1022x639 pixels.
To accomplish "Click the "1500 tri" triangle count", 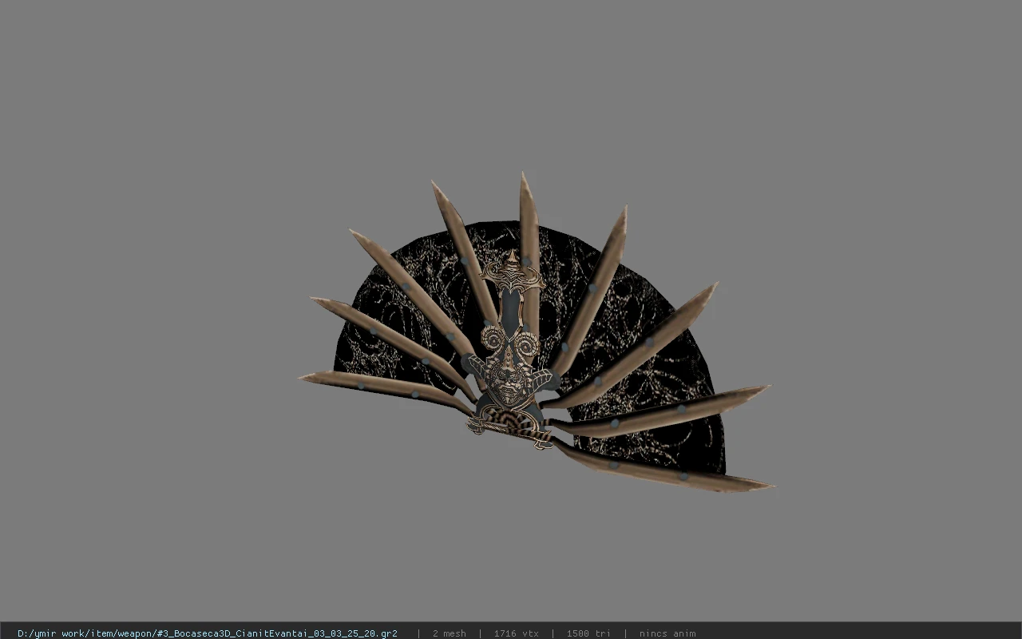I will click(588, 633).
